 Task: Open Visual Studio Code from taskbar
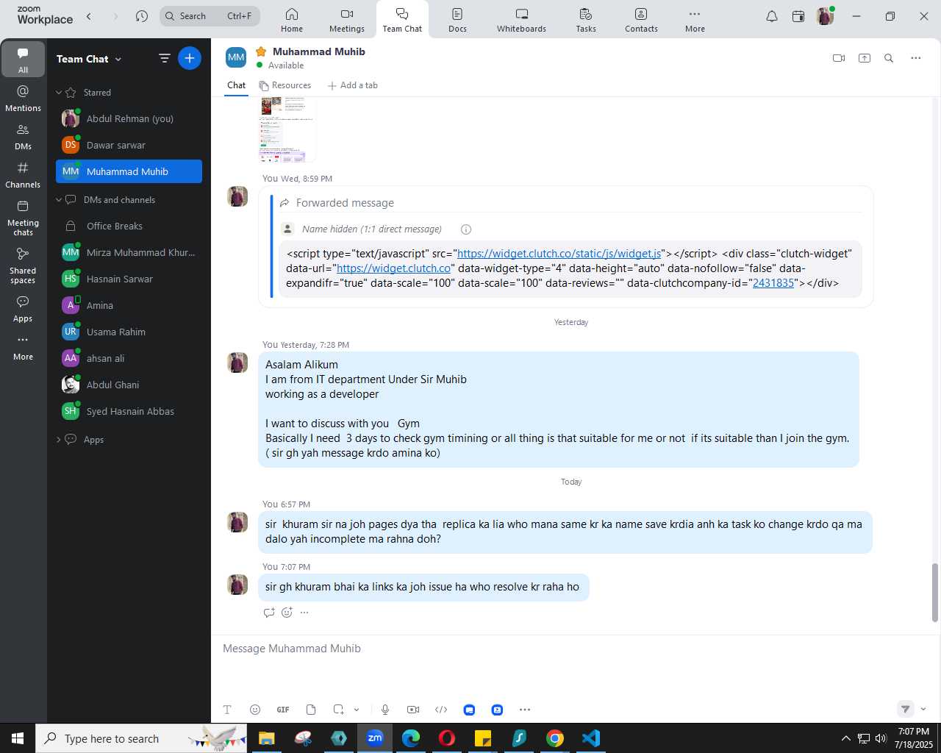(x=591, y=738)
